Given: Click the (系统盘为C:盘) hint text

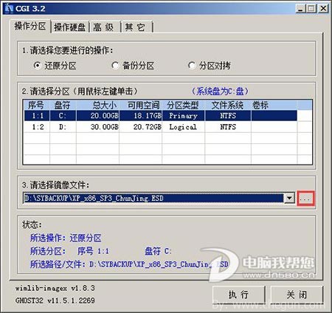Looking at the screenshot, I should [220, 92].
